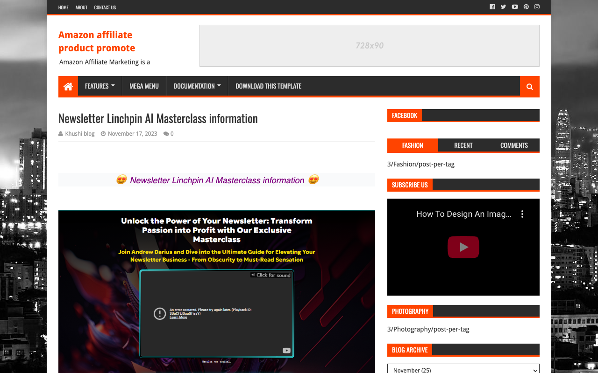This screenshot has width=598, height=373.
Task: Click the post title Newsletter Linchpin AI Masterclass
Action: tap(158, 118)
